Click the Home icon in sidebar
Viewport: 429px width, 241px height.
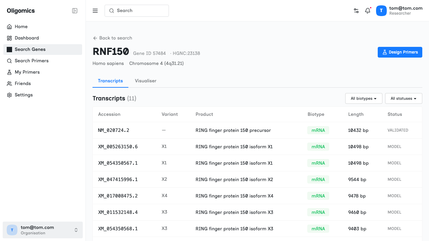pyautogui.click(x=9, y=26)
